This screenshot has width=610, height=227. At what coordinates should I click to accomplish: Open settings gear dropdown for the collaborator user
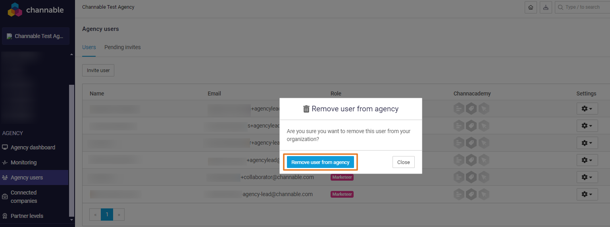[x=587, y=177]
